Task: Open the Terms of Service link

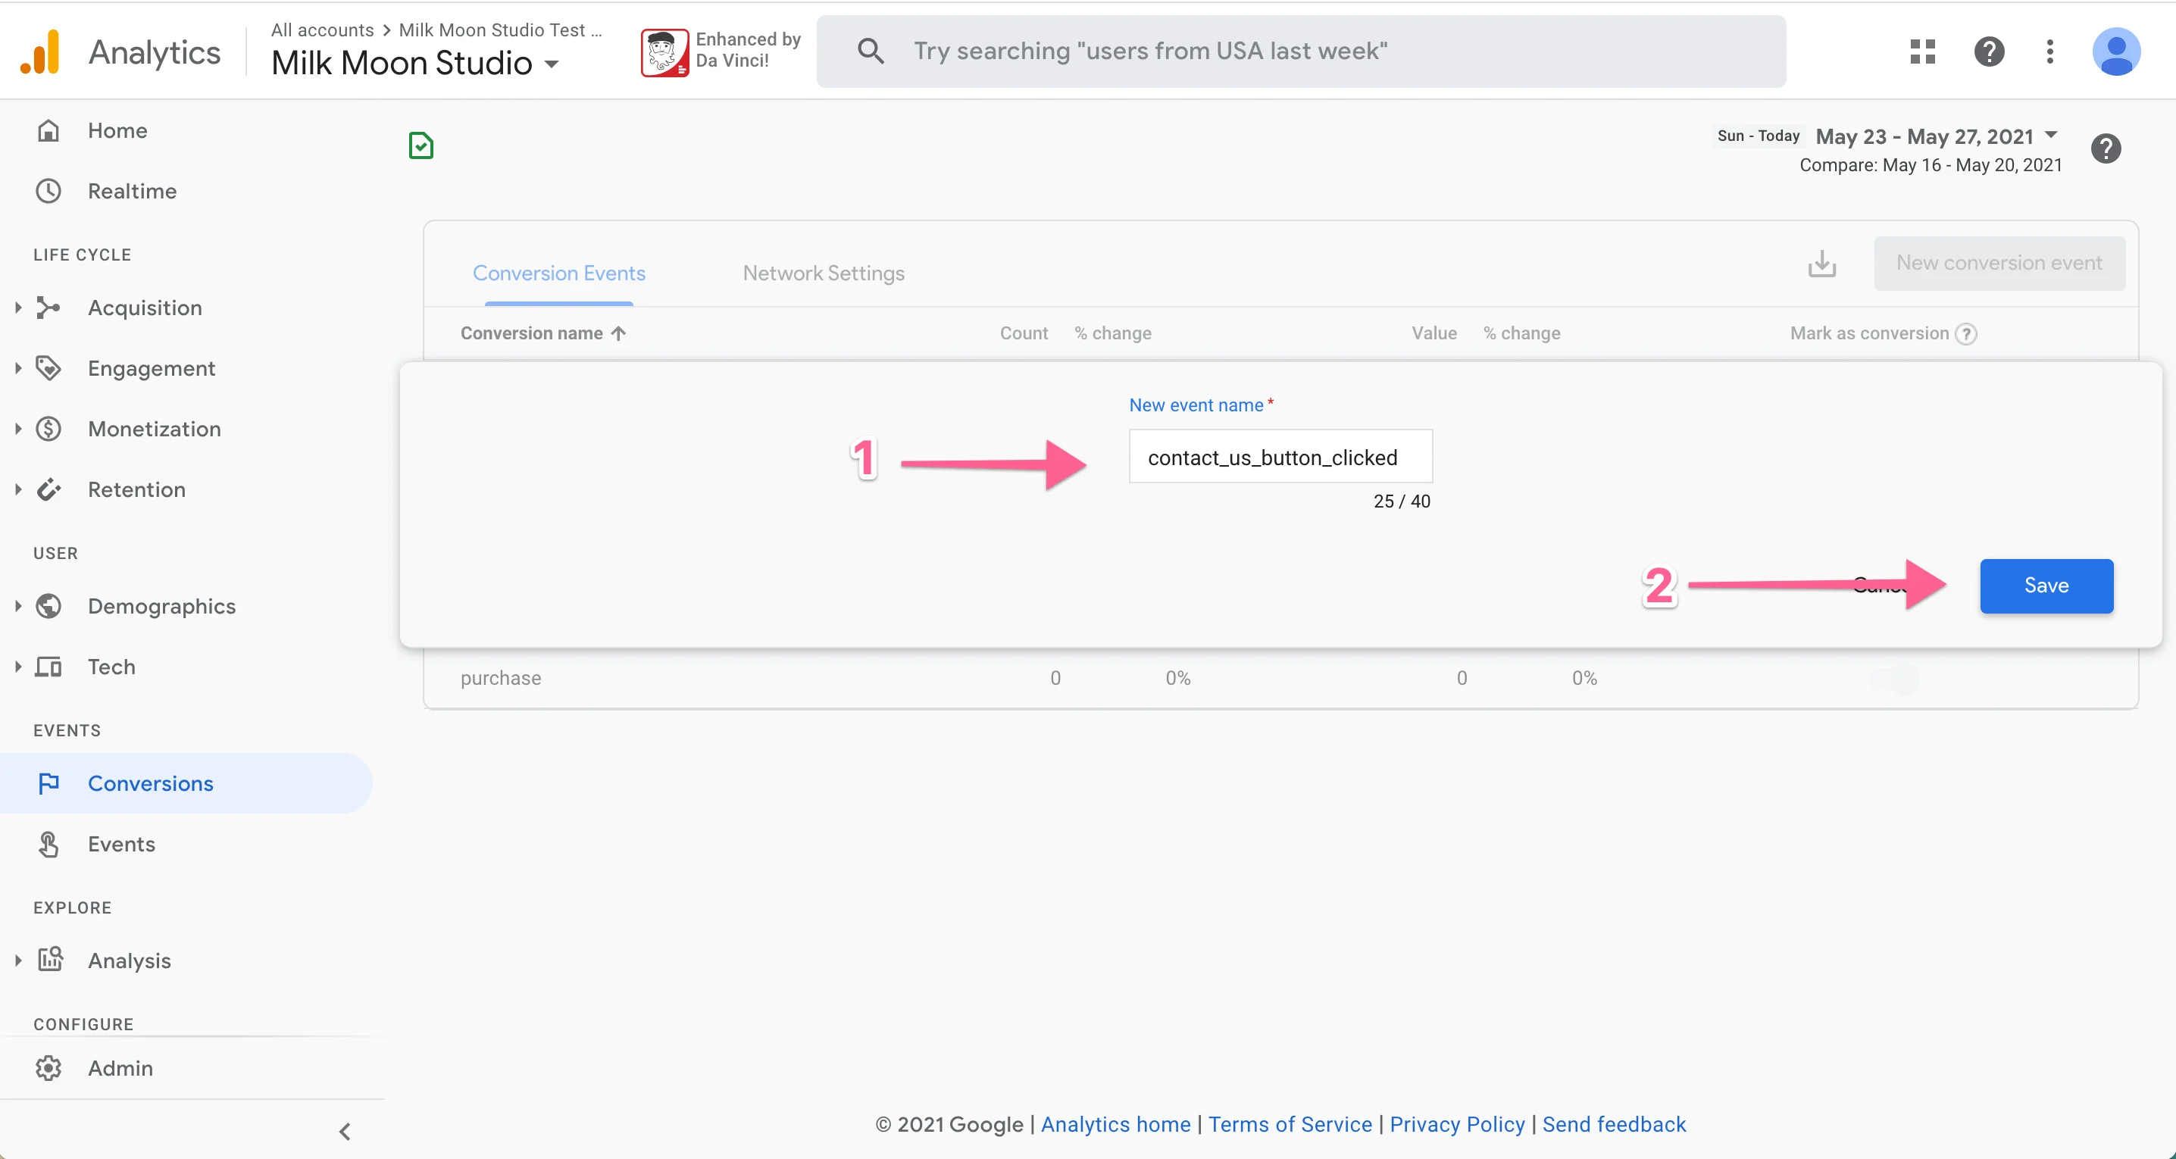Action: click(1288, 1123)
